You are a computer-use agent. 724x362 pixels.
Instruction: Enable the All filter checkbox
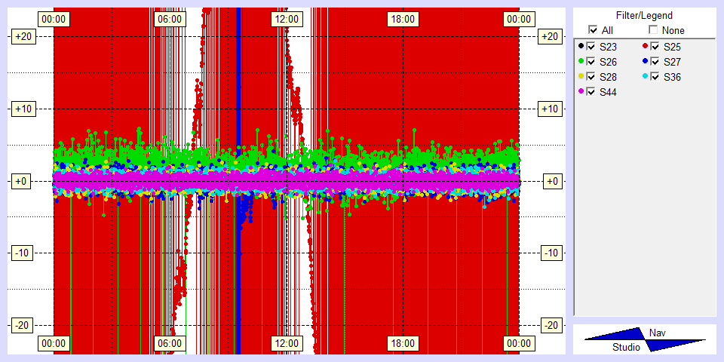coord(593,30)
